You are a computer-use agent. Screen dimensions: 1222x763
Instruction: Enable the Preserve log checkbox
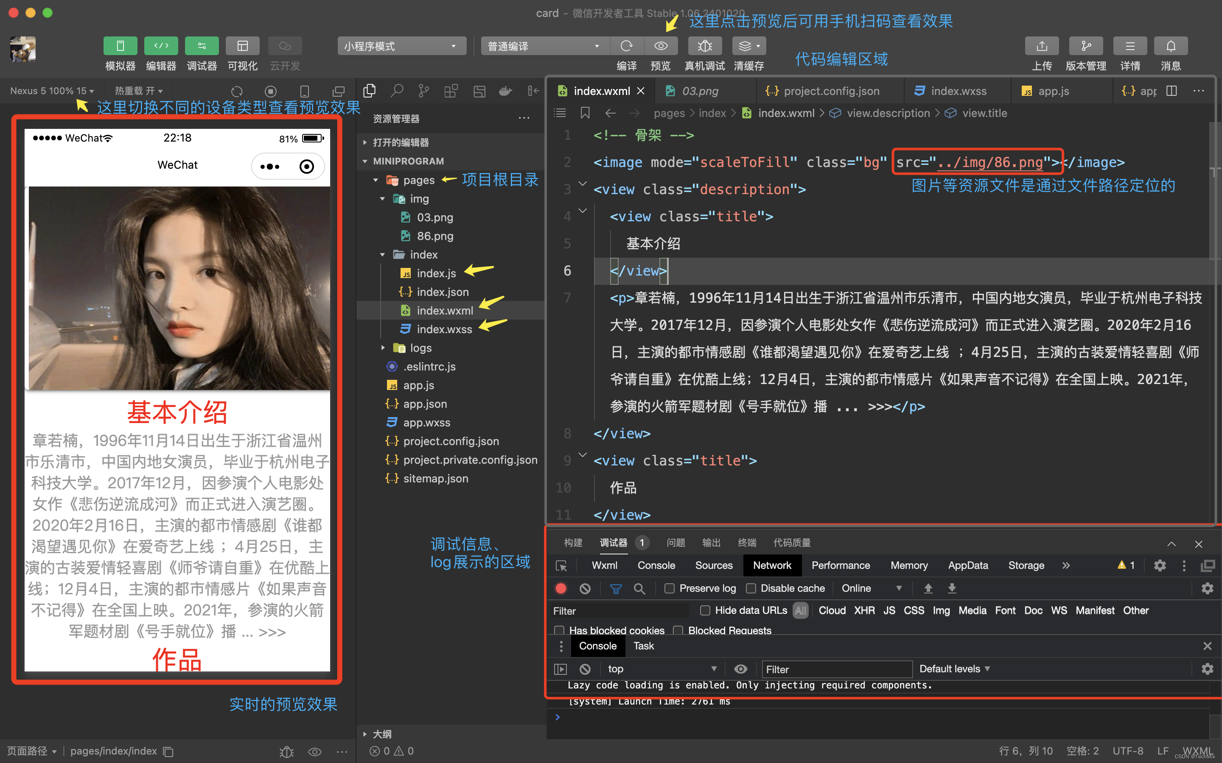click(669, 588)
